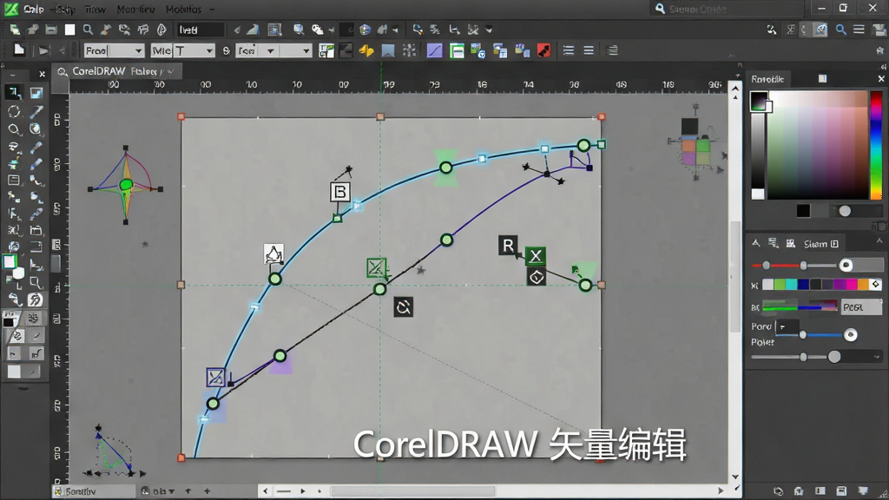Toggle the round switch beside red slider
The height and width of the screenshot is (500, 889).
point(846,266)
